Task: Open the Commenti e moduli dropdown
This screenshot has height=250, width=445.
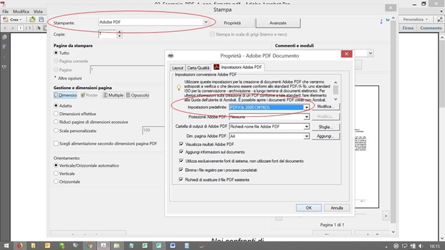Action: tap(371, 53)
